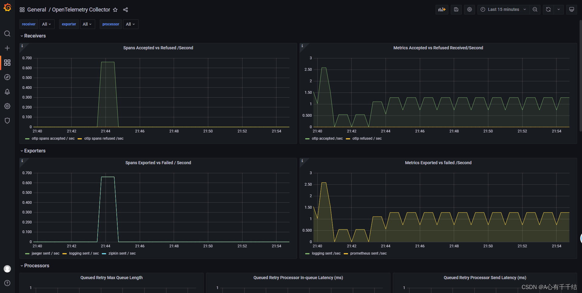Click the Create plus icon in sidebar

[7, 48]
